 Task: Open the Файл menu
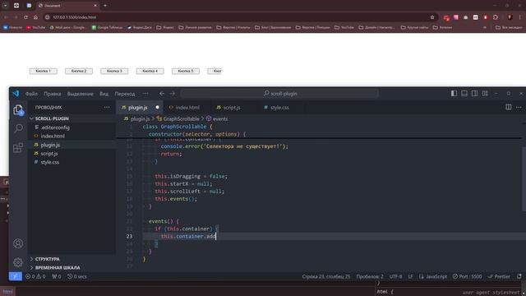(31, 94)
